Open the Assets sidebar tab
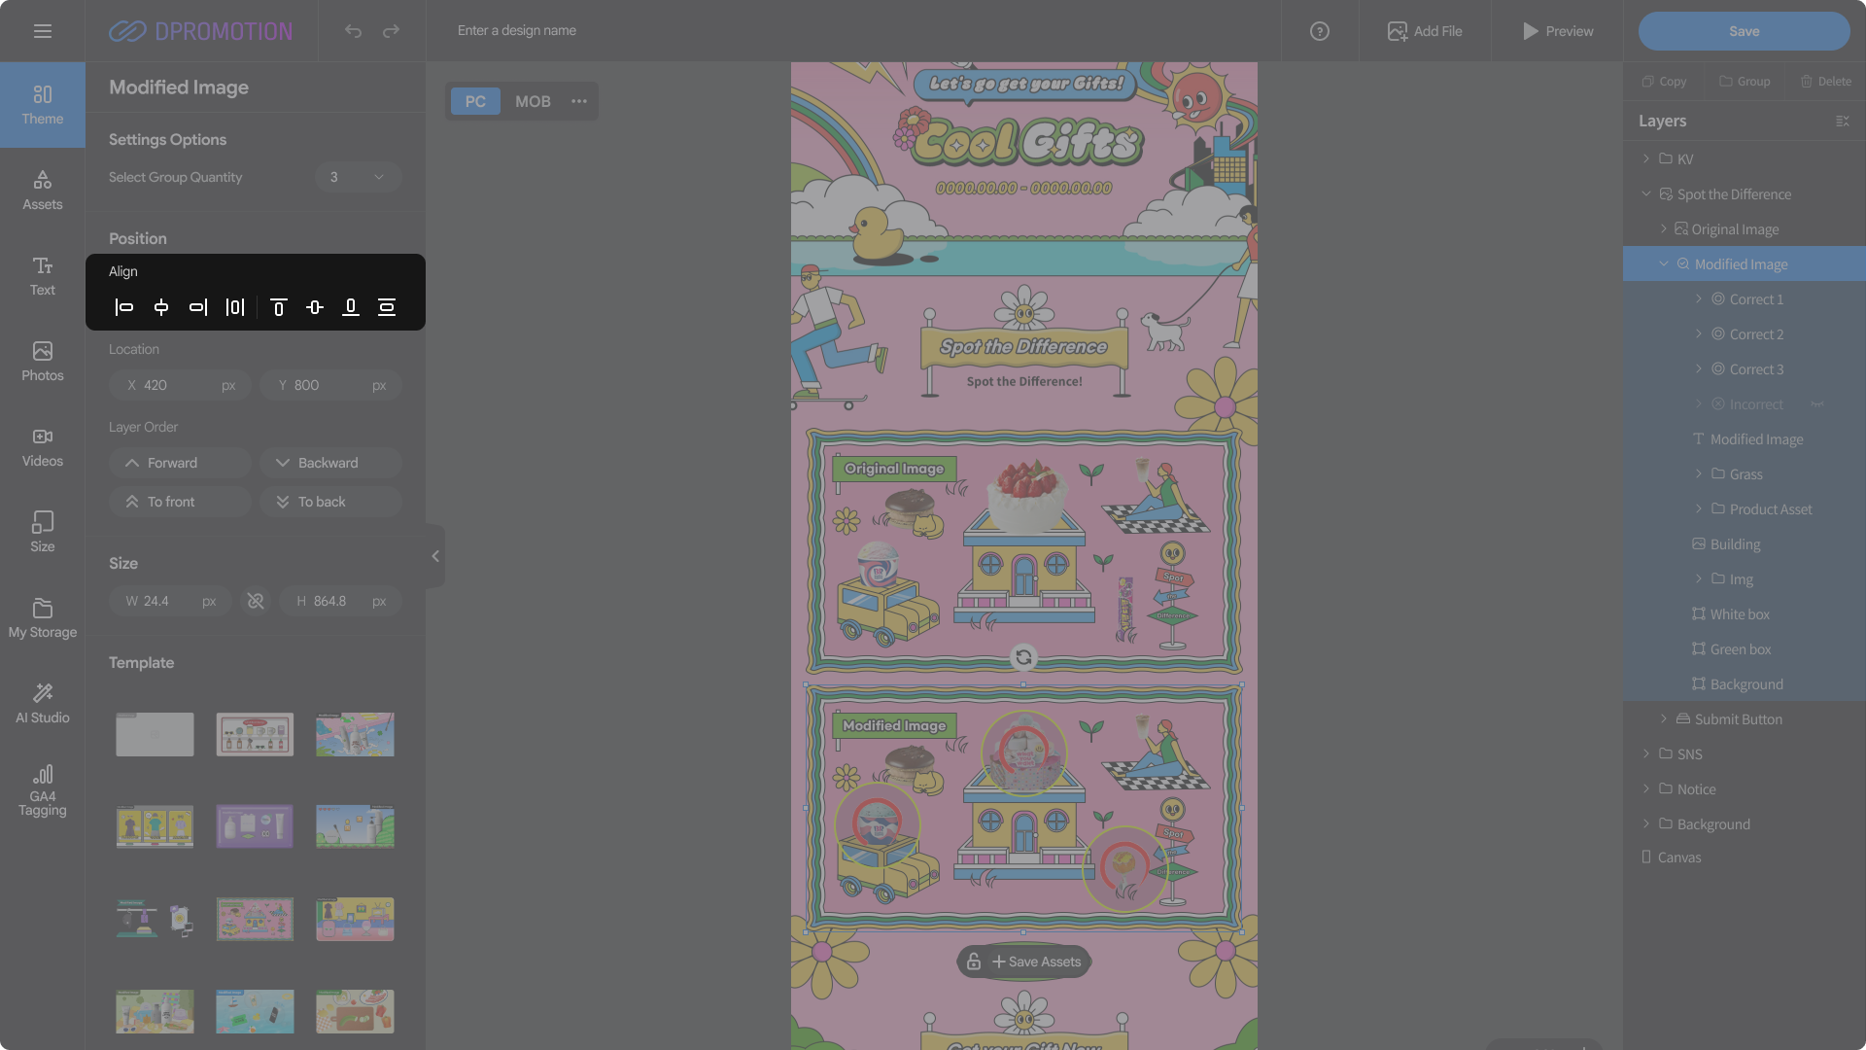The width and height of the screenshot is (1866, 1050). point(43,190)
